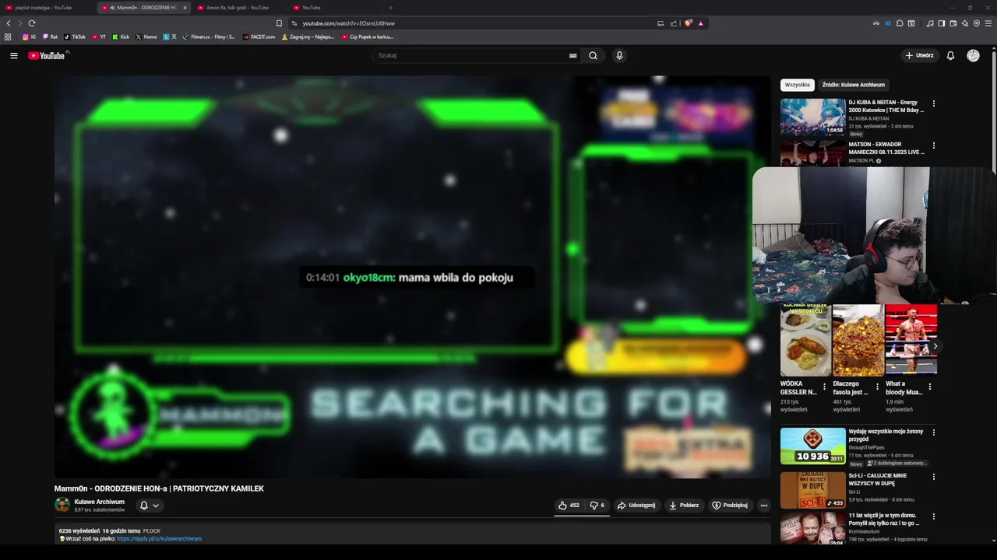
Task: Open YouTube notifications bell
Action: pyautogui.click(x=950, y=55)
